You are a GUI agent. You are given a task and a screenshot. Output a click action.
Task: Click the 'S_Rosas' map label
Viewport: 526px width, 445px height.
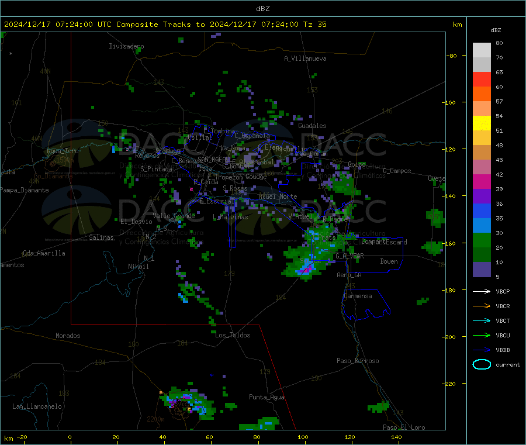tap(235, 188)
